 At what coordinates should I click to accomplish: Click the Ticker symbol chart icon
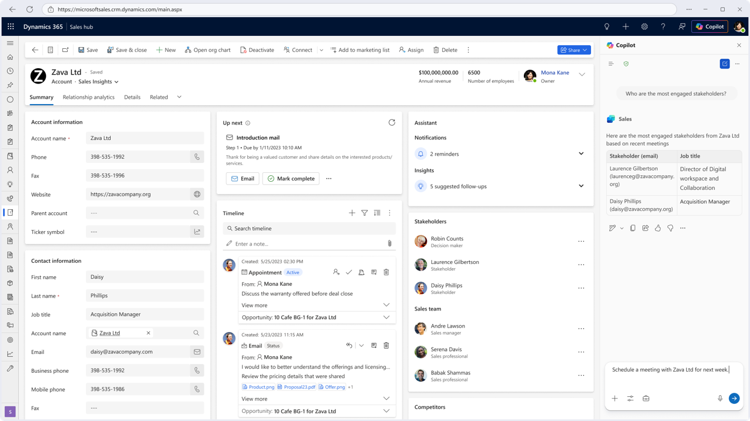197,232
